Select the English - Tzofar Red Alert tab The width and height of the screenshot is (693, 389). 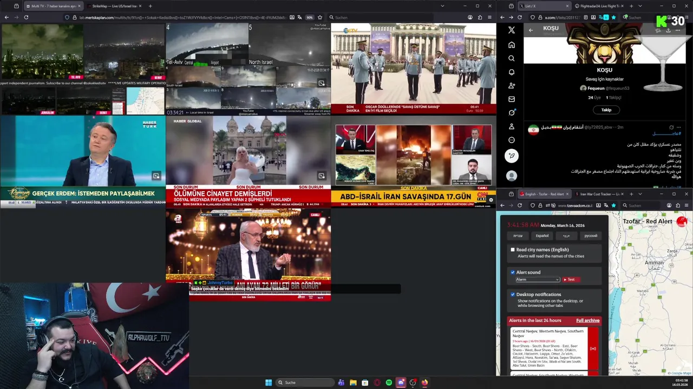click(544, 194)
